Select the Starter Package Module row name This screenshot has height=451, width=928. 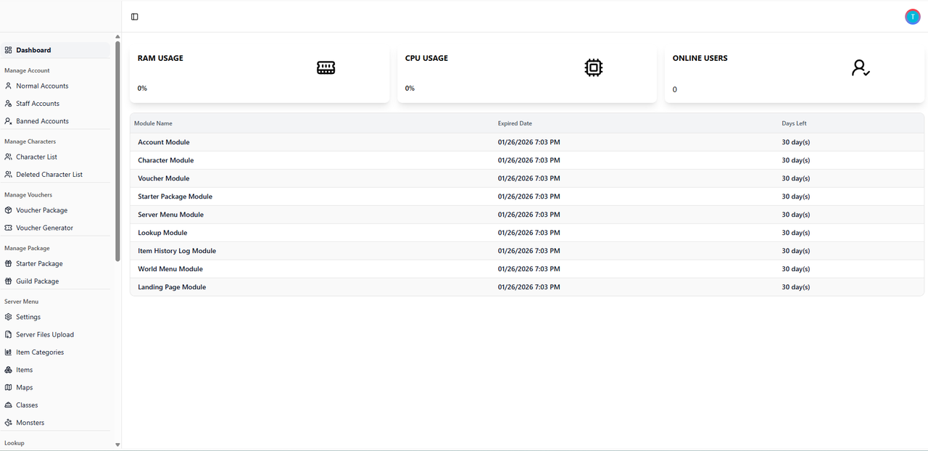coord(175,196)
